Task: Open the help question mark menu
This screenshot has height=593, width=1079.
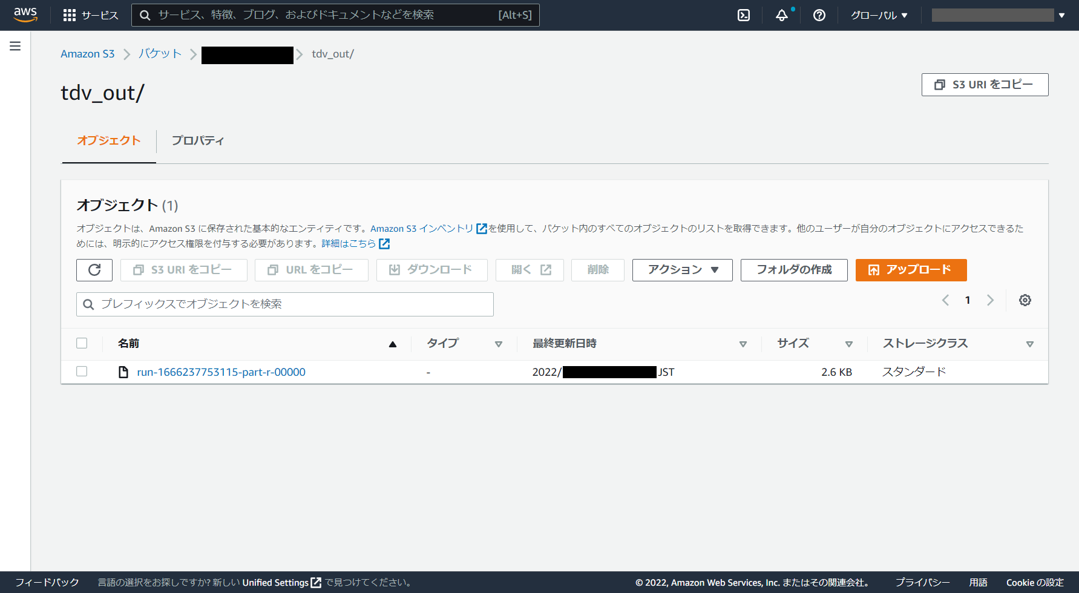Action: click(x=819, y=15)
